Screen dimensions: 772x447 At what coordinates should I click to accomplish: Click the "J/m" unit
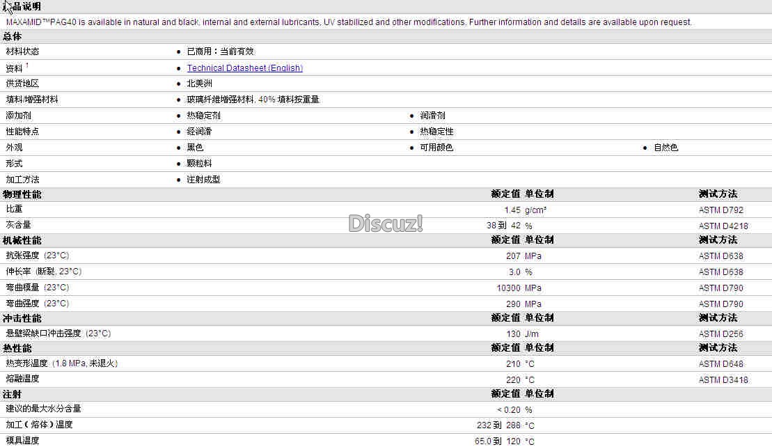(x=532, y=334)
